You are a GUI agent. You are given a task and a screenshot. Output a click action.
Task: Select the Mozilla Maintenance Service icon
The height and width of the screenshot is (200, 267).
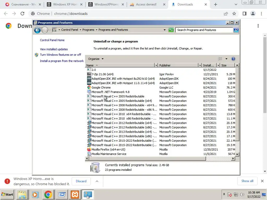(89, 154)
